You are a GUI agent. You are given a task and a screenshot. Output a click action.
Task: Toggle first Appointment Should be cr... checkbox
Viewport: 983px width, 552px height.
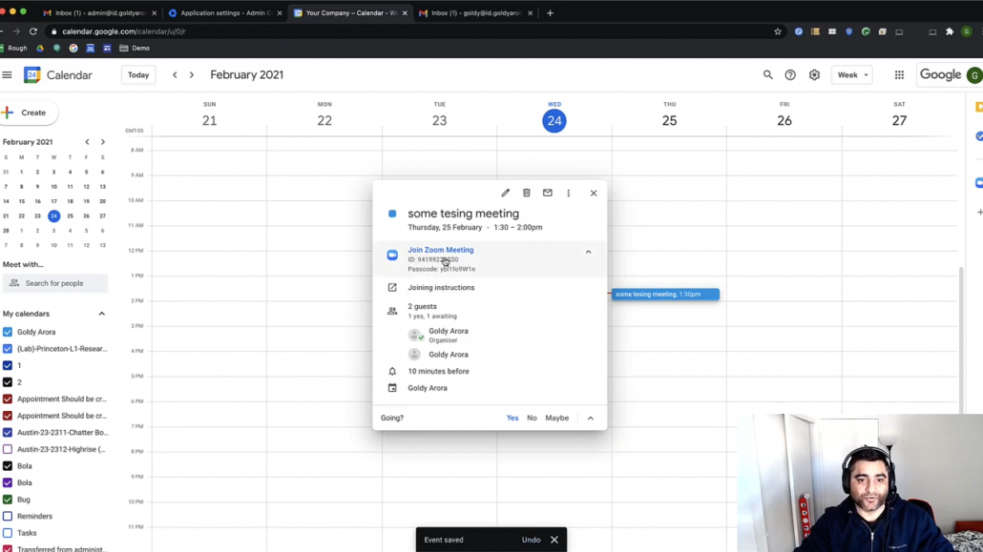tap(8, 399)
